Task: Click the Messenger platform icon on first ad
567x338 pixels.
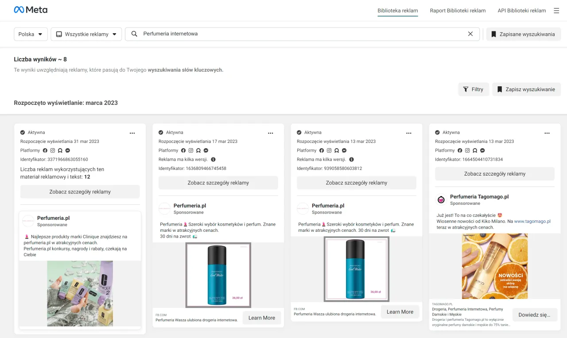Action: [68, 150]
